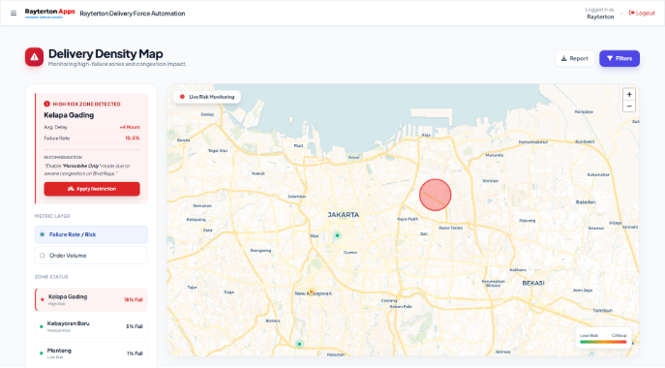
Task: Click the risk legend gradient bar
Action: (603, 342)
